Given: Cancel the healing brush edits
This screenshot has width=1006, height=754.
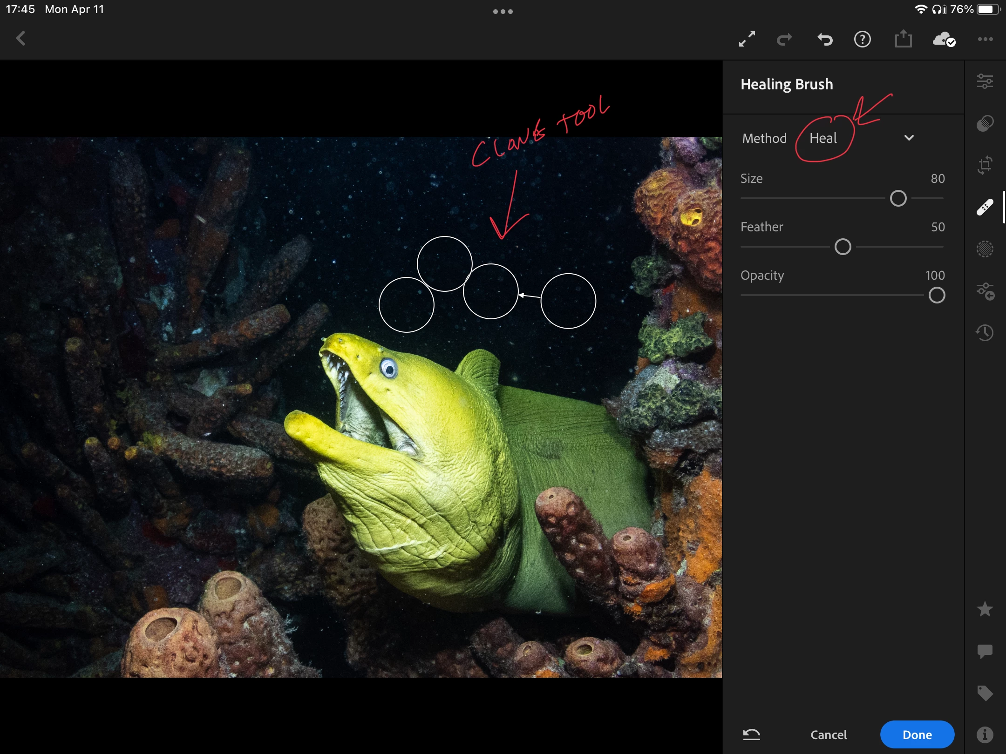Looking at the screenshot, I should tap(828, 734).
